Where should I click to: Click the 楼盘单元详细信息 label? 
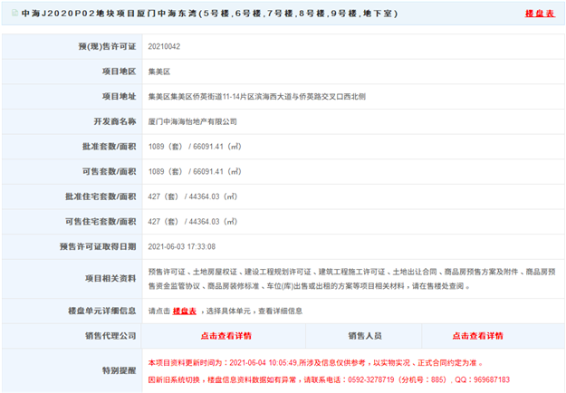102,311
